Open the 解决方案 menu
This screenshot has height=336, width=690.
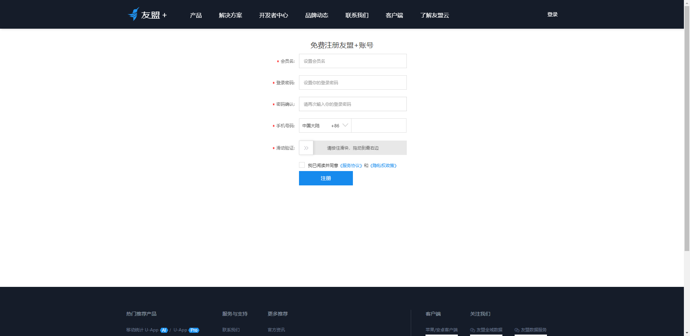pos(230,15)
